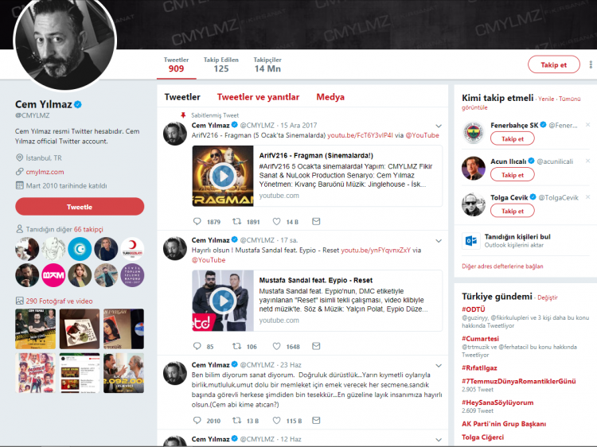Follow Cem Yılmaz with Takip et
The image size is (597, 447).
coord(553,64)
